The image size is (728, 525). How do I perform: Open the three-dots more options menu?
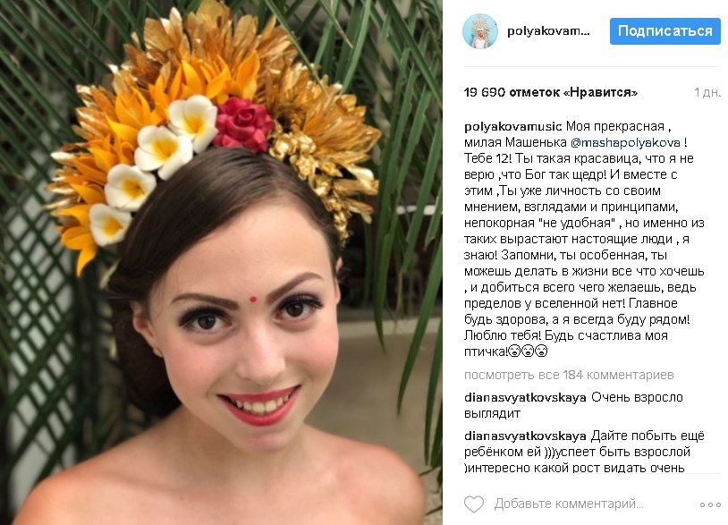(x=710, y=504)
